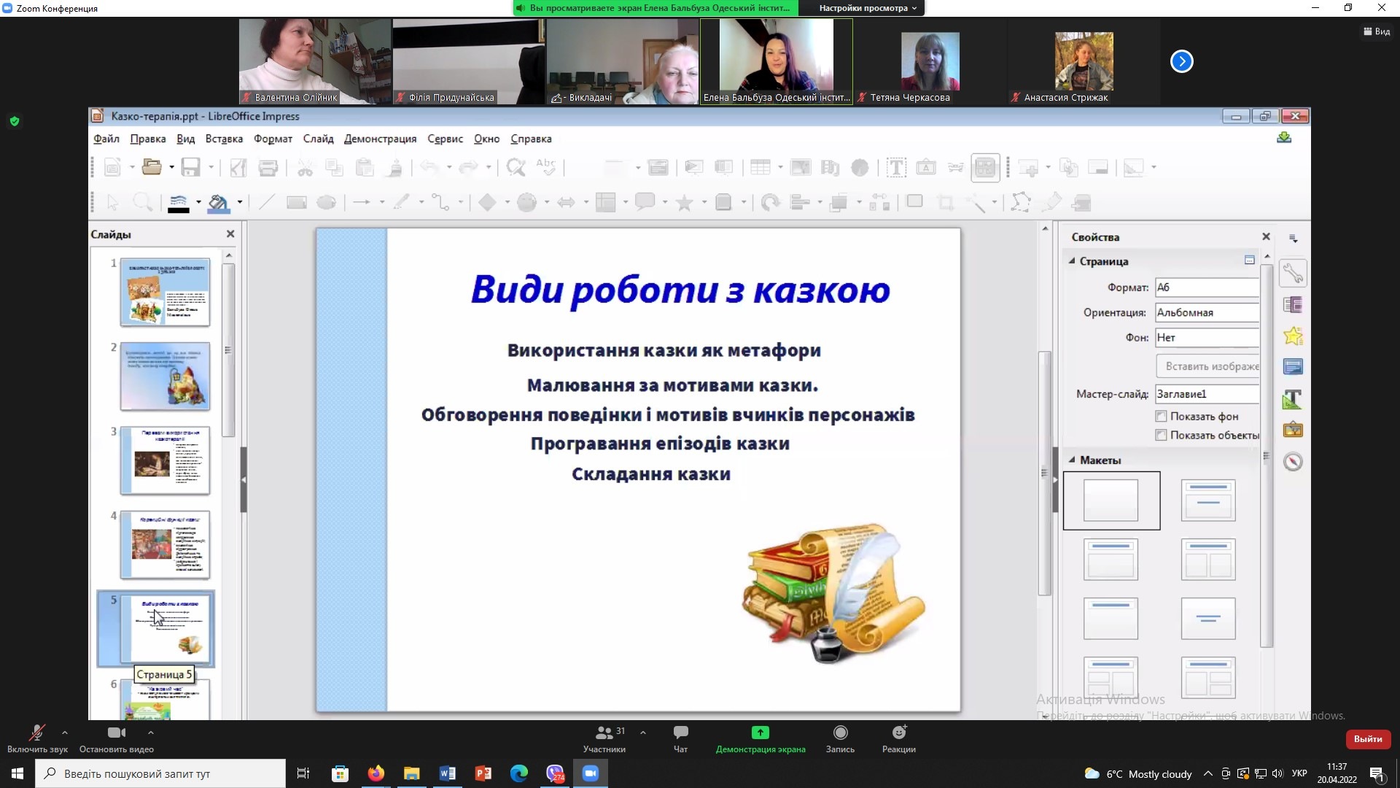
Task: Open the Zoom Participants panel
Action: click(604, 733)
